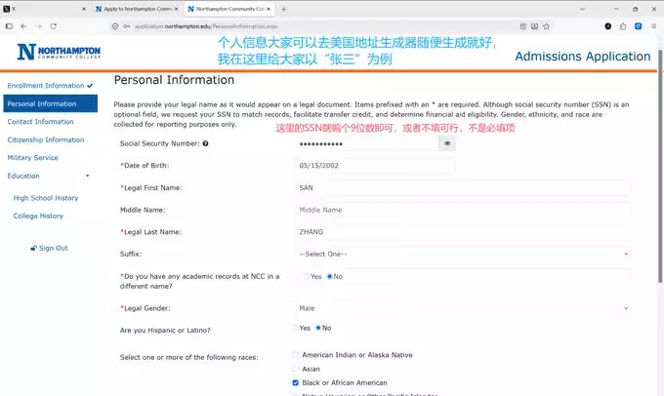Go to Citizenship Information section

46,139
